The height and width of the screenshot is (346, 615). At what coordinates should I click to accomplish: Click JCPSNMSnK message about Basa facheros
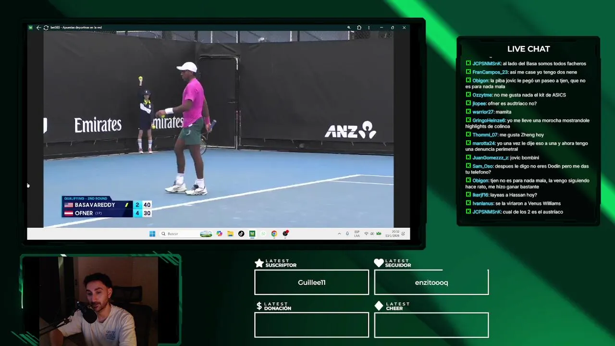[526, 63]
